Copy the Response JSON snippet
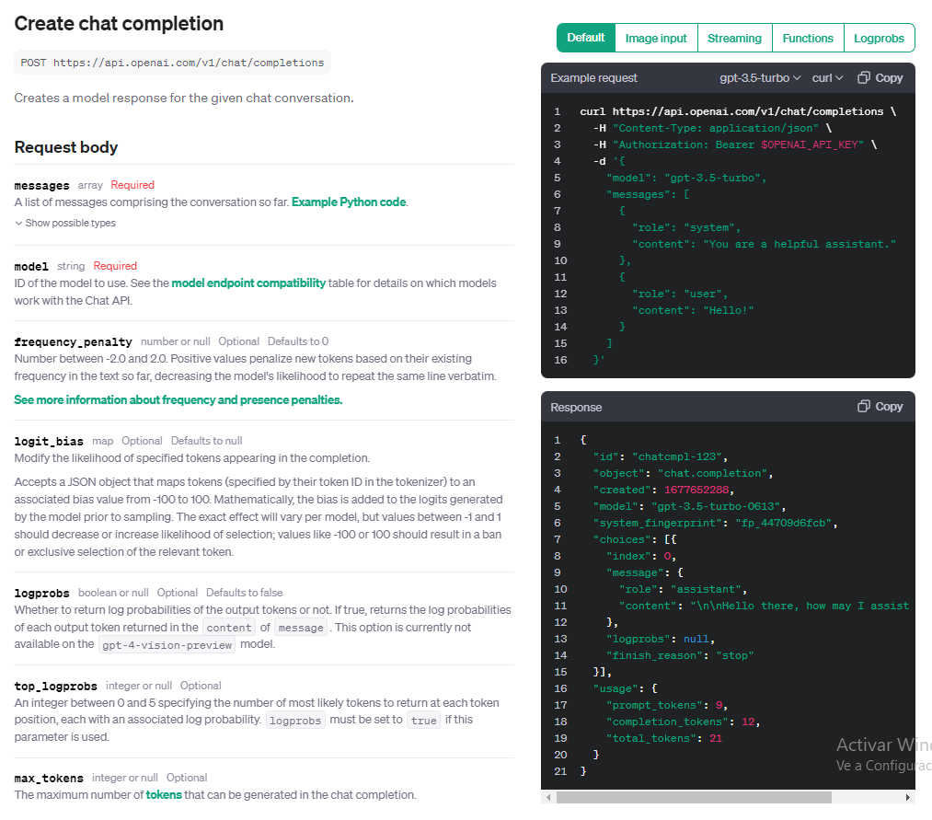 (880, 407)
